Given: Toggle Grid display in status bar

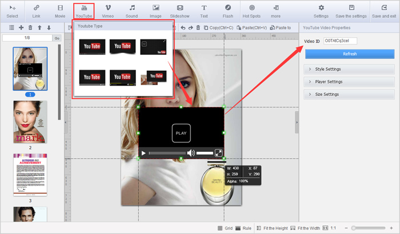Looking at the screenshot, I should [224, 228].
